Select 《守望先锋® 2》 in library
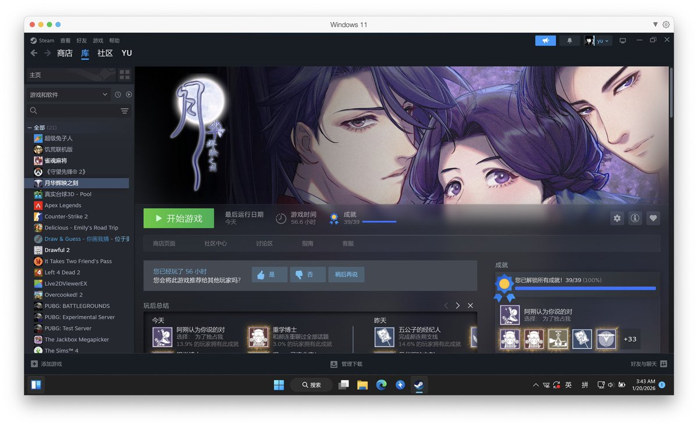698x427 pixels. point(80,172)
